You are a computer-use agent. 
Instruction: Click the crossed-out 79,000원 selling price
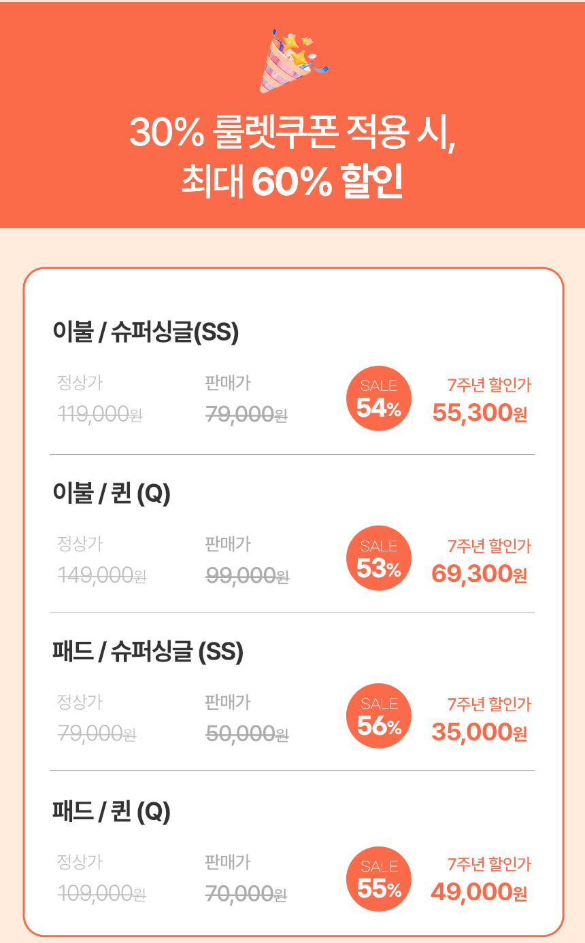click(246, 414)
